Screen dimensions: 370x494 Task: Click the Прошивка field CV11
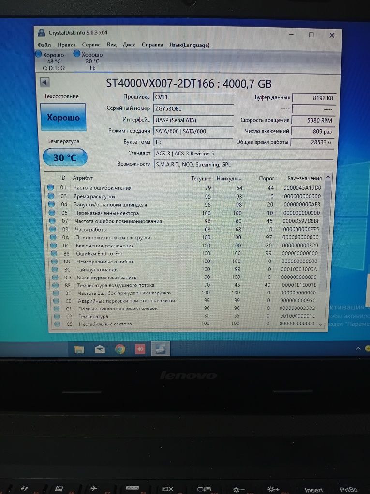point(193,97)
